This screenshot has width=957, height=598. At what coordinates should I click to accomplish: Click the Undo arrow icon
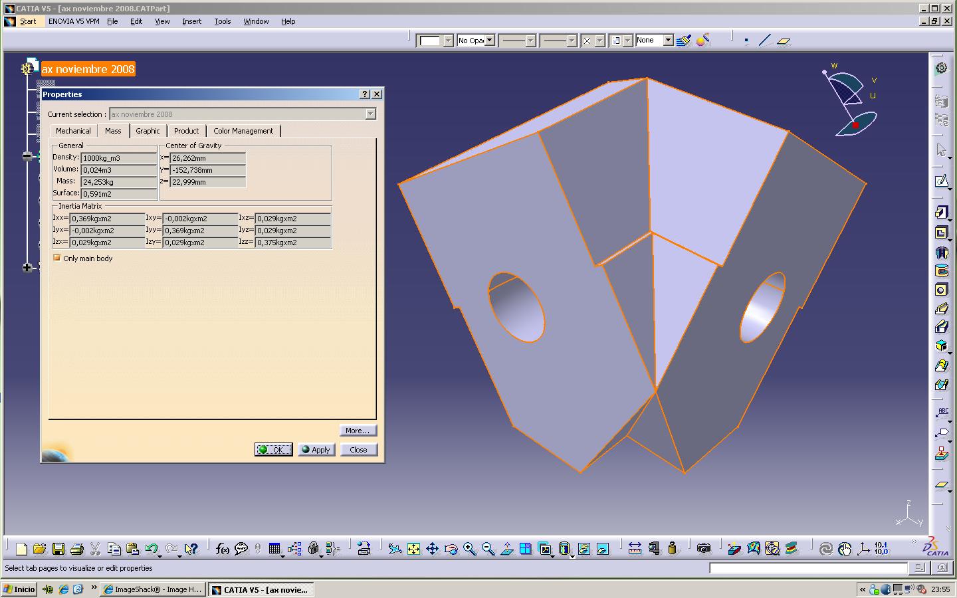[151, 549]
